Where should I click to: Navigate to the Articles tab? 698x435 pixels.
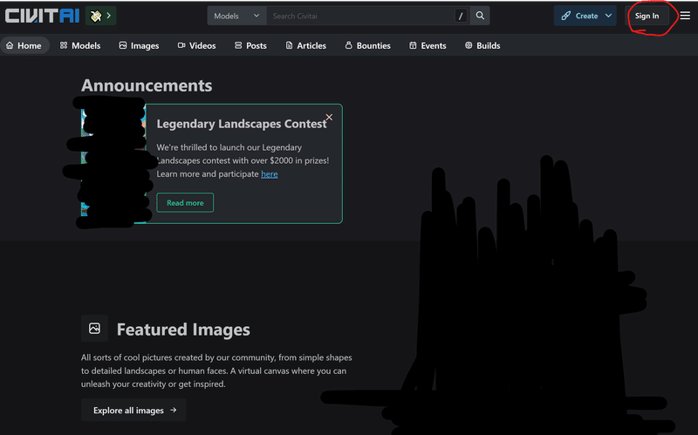(306, 45)
